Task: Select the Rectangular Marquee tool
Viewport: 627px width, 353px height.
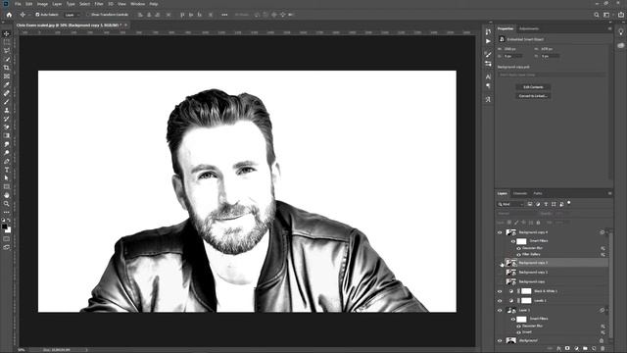Action: point(7,42)
